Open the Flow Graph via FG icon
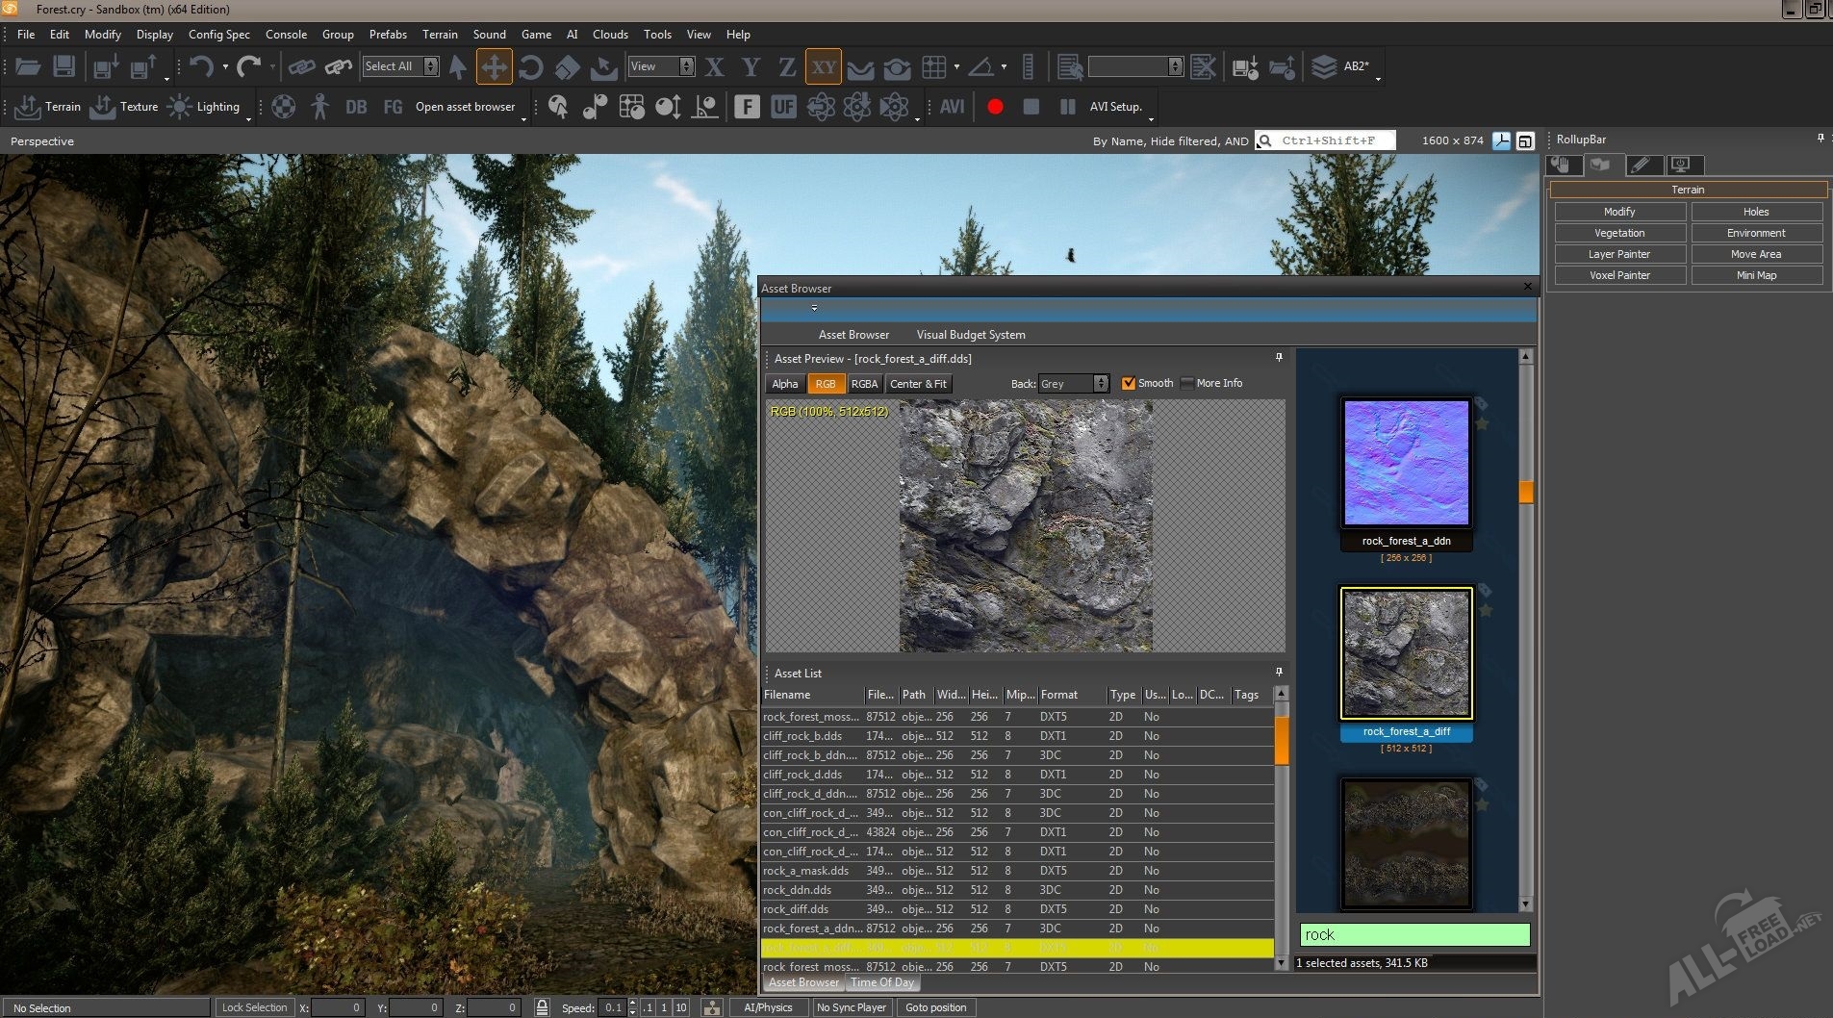 tap(392, 107)
